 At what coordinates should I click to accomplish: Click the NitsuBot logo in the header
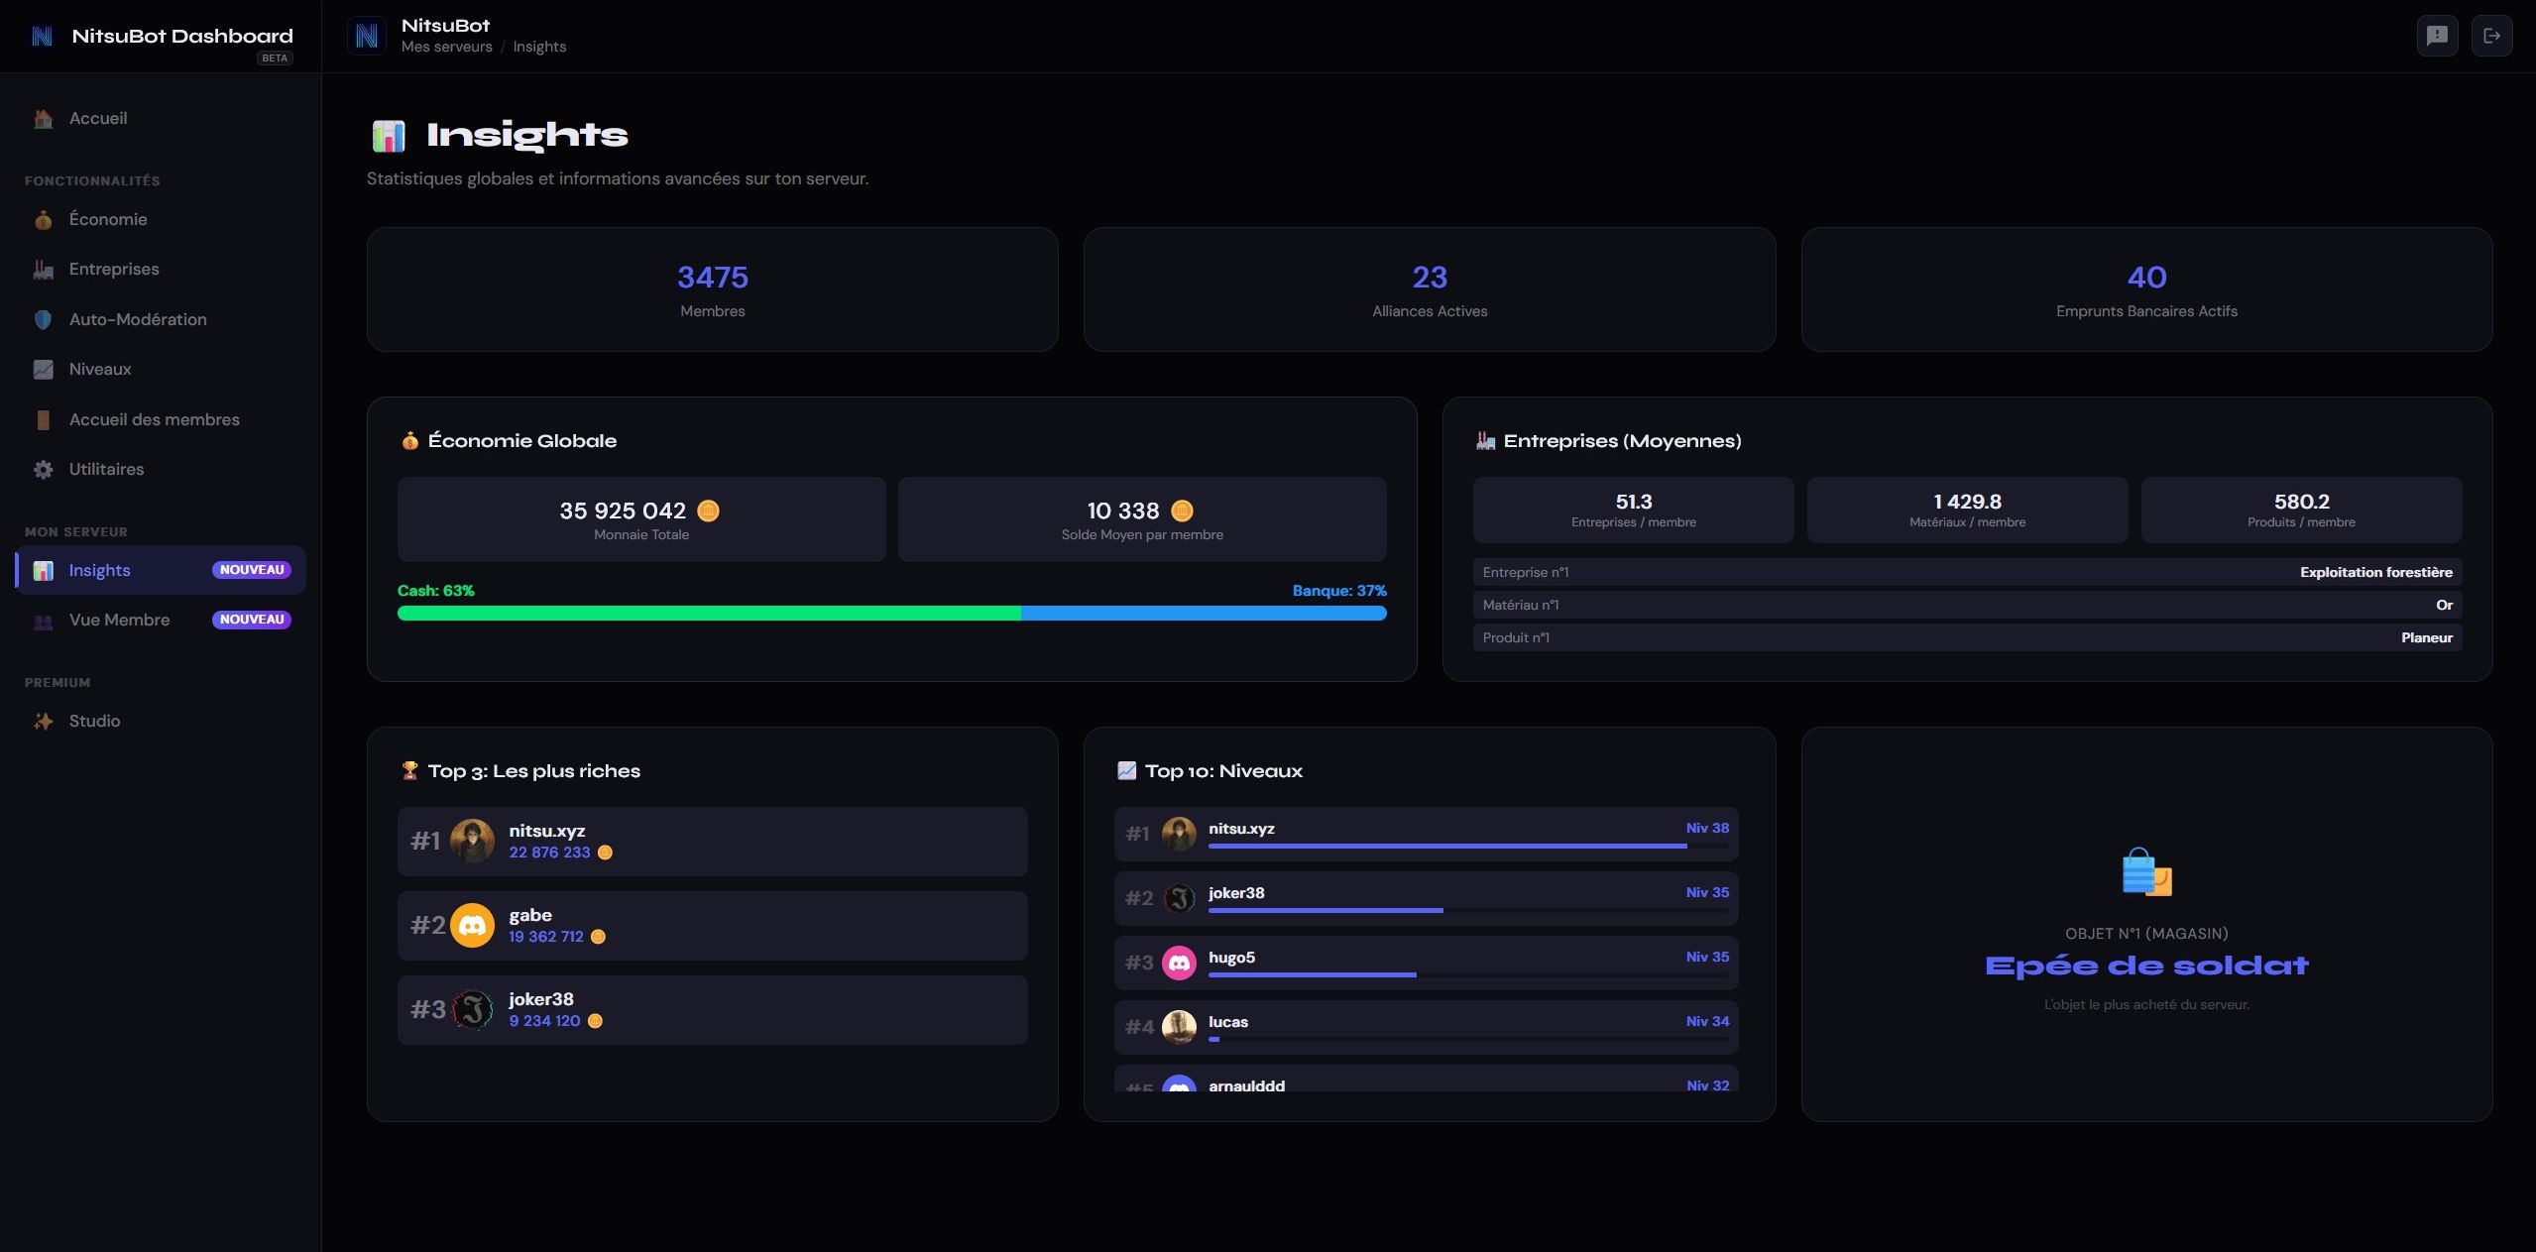(367, 35)
